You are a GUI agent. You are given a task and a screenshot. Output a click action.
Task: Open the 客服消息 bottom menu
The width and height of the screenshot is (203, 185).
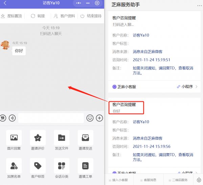point(149,180)
